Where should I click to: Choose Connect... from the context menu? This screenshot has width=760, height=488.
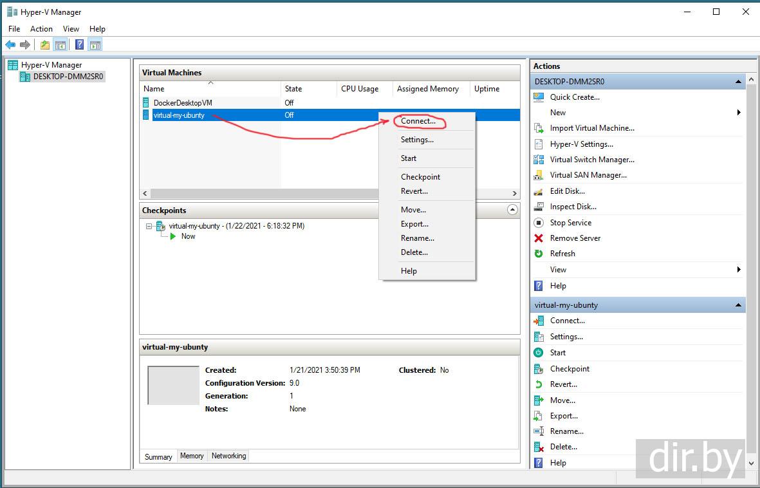418,121
